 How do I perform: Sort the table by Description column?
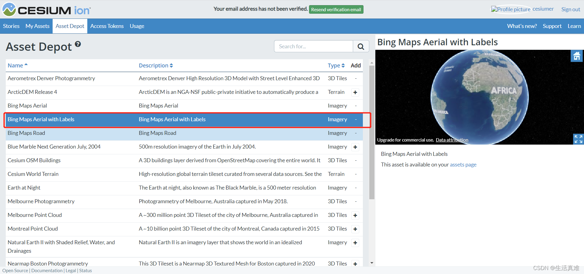click(156, 65)
